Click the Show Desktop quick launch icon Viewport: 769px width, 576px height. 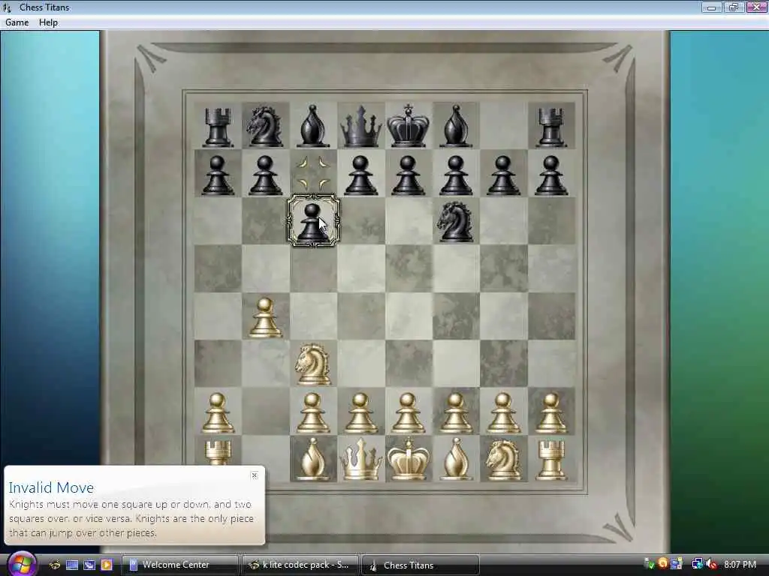point(71,565)
